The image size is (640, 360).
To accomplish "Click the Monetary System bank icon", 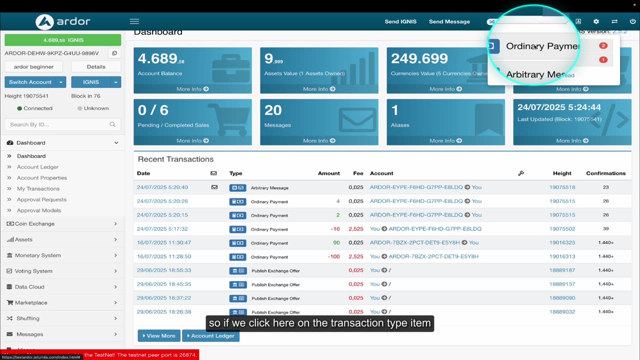I will pos(10,255).
